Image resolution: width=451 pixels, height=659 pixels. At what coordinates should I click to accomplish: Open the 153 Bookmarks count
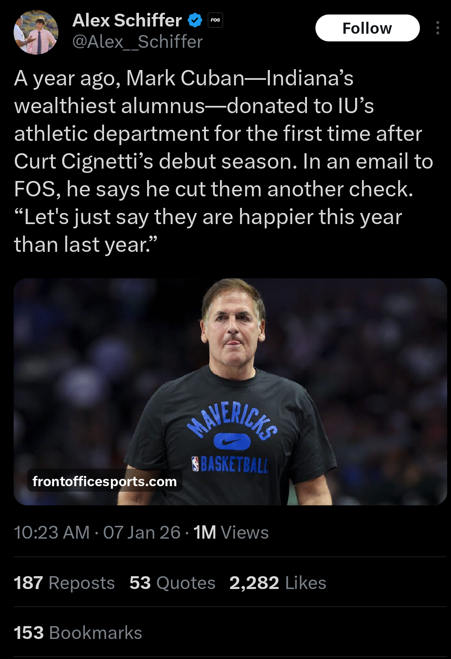pos(78,633)
